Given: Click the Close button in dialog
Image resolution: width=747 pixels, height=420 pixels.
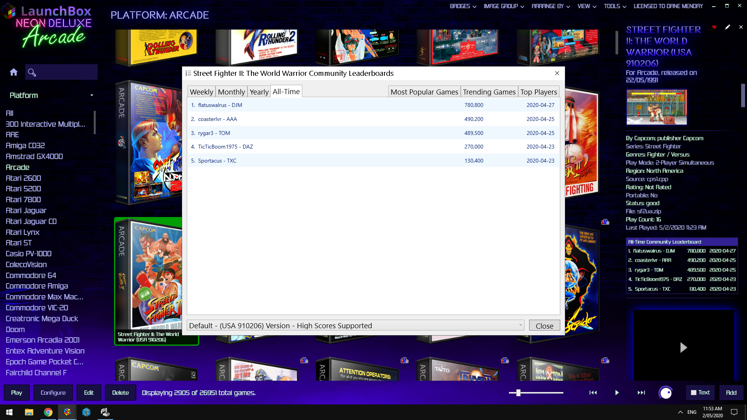Looking at the screenshot, I should [544, 326].
